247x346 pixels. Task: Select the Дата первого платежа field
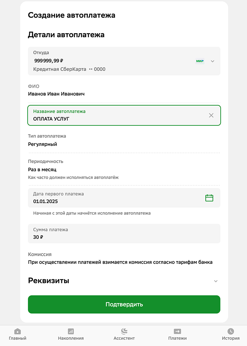[124, 198]
